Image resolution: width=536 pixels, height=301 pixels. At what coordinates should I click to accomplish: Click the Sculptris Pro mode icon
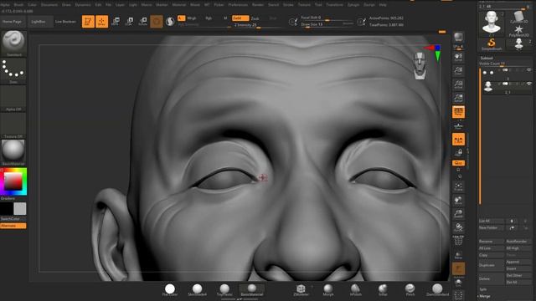[170, 22]
